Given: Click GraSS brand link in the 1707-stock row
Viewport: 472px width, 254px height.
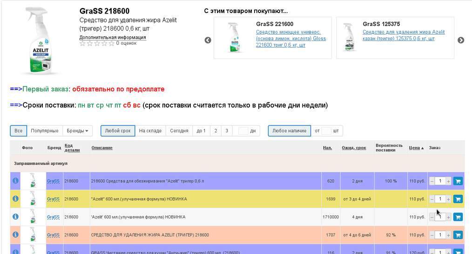Looking at the screenshot, I should click(53, 235).
